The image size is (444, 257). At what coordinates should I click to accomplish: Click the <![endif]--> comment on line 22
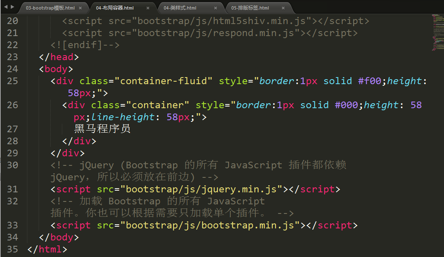point(85,45)
